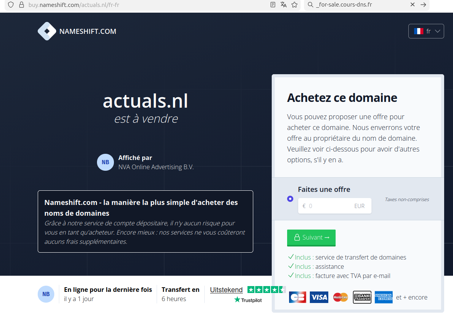Screen dimensions: 453x313
Task: Click 'Taxes non-comprises' note
Action: 407,200
